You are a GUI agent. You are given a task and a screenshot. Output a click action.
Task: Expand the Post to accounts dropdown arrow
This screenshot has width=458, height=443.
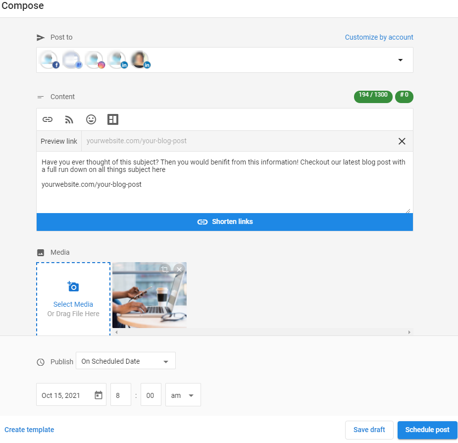click(401, 60)
